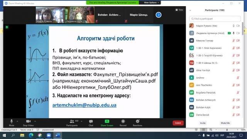This screenshot has height=139, width=247.
Task: Start recording with Record button
Action: (x=123, y=123)
